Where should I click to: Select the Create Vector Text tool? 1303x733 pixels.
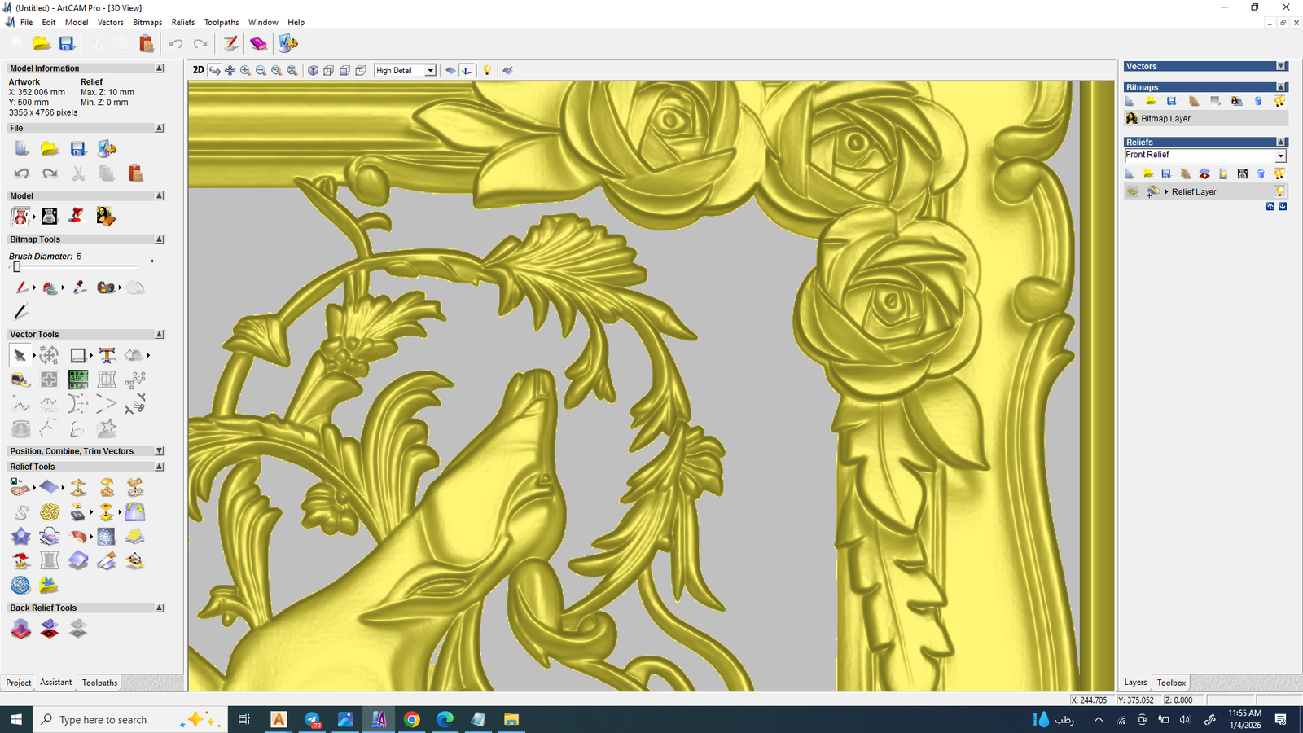click(x=107, y=356)
